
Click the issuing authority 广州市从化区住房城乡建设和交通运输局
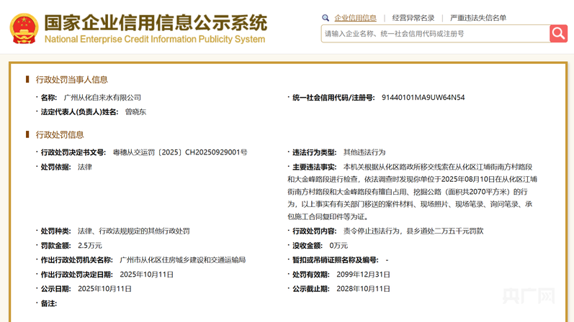(x=182, y=260)
